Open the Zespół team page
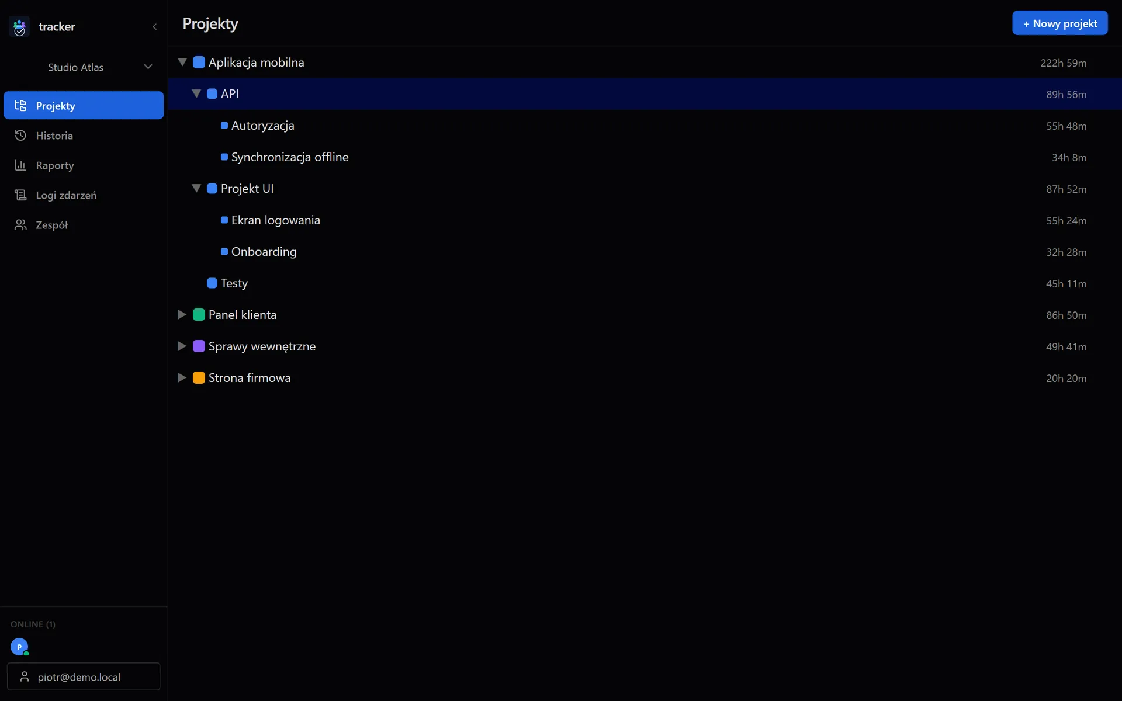The width and height of the screenshot is (1122, 701). (x=84, y=225)
